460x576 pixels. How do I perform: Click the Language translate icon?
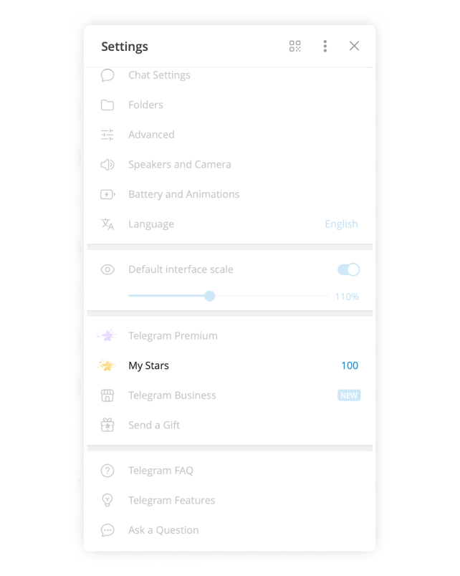coord(107,224)
